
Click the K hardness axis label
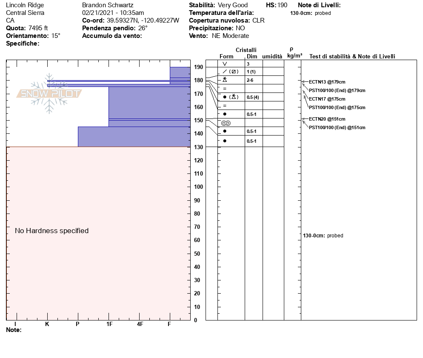(x=47, y=324)
